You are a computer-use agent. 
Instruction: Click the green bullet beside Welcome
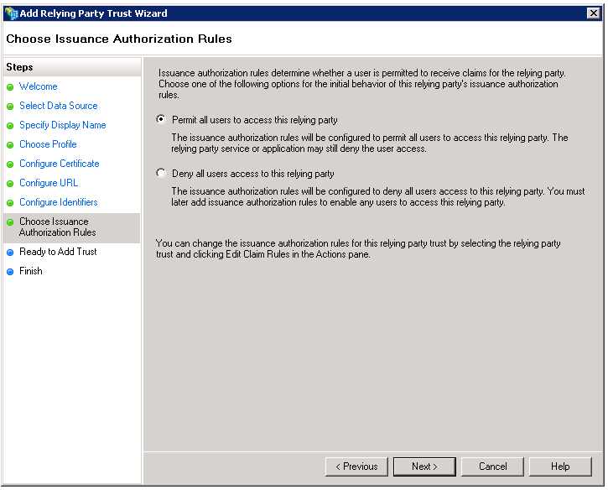(10, 87)
